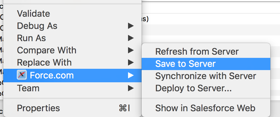Select the Replace With menu entry

point(44,62)
